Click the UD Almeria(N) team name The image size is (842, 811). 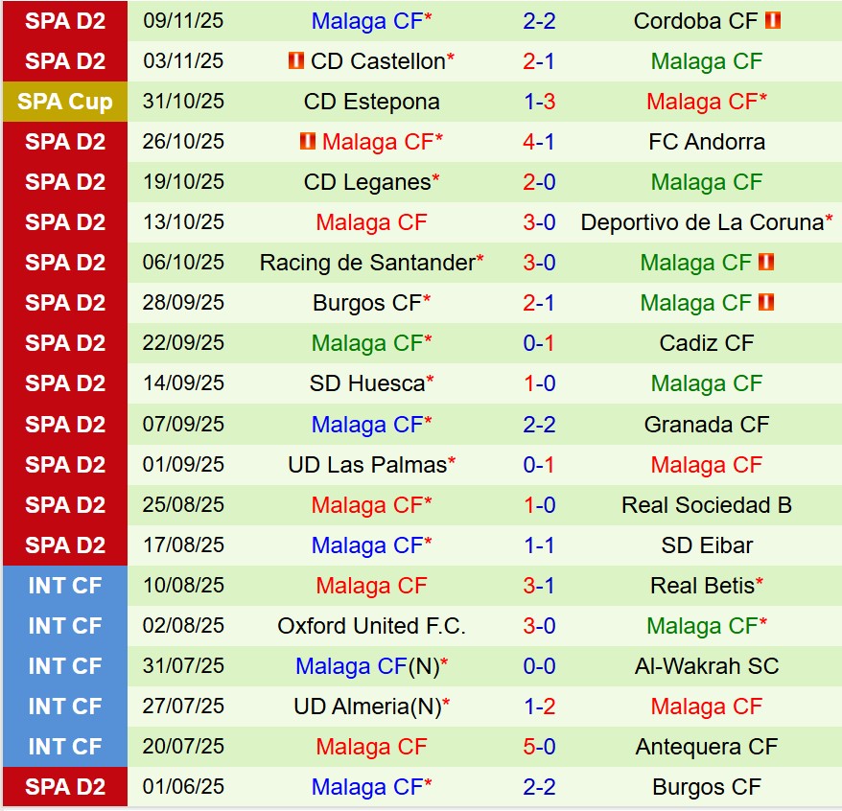367,707
